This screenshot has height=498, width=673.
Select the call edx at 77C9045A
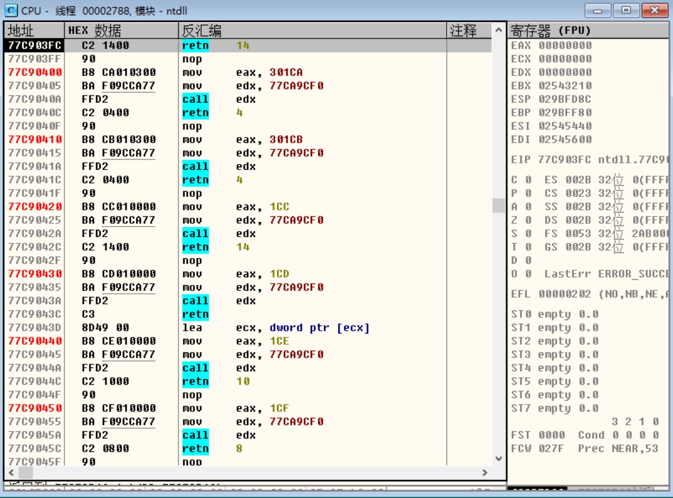[x=219, y=435]
